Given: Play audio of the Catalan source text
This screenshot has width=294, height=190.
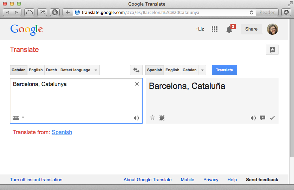Looking at the screenshot, I should tap(136, 118).
